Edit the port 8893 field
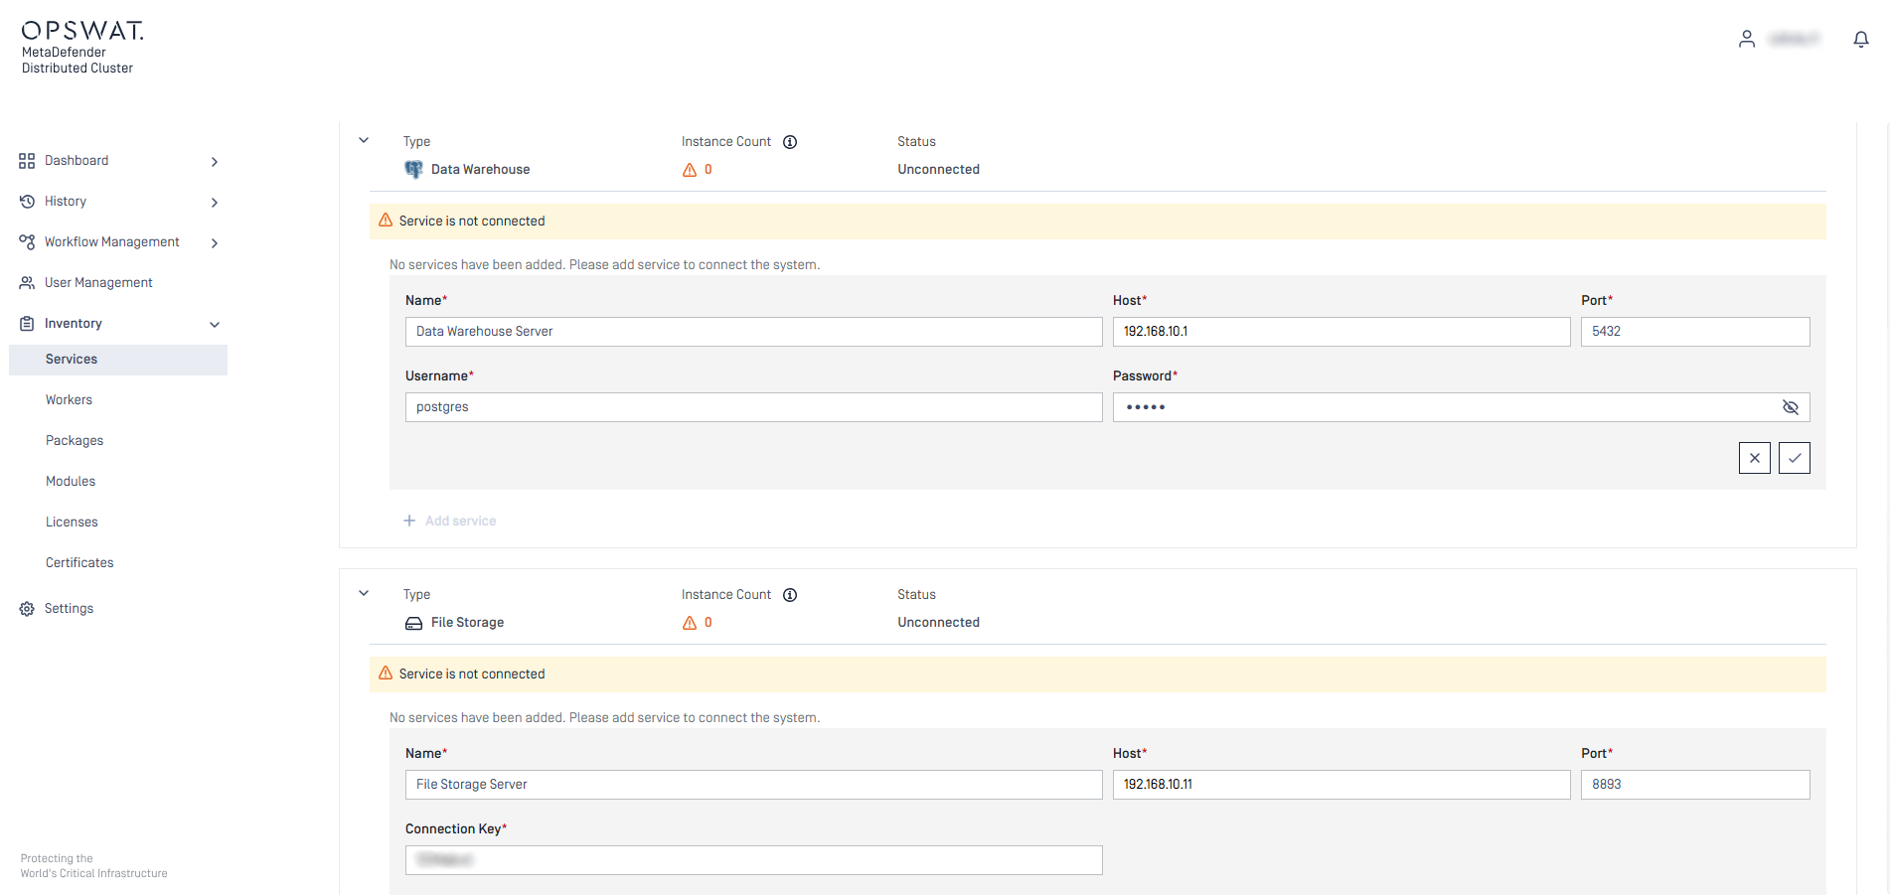The height and width of the screenshot is (895, 1890). (1695, 785)
